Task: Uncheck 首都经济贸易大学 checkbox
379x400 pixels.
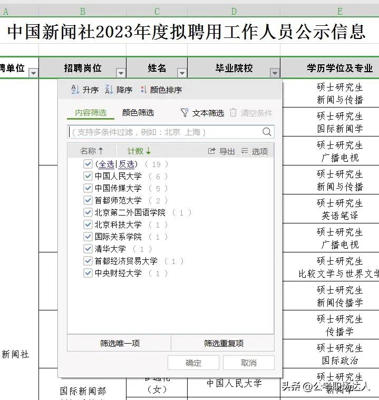Action: click(88, 261)
